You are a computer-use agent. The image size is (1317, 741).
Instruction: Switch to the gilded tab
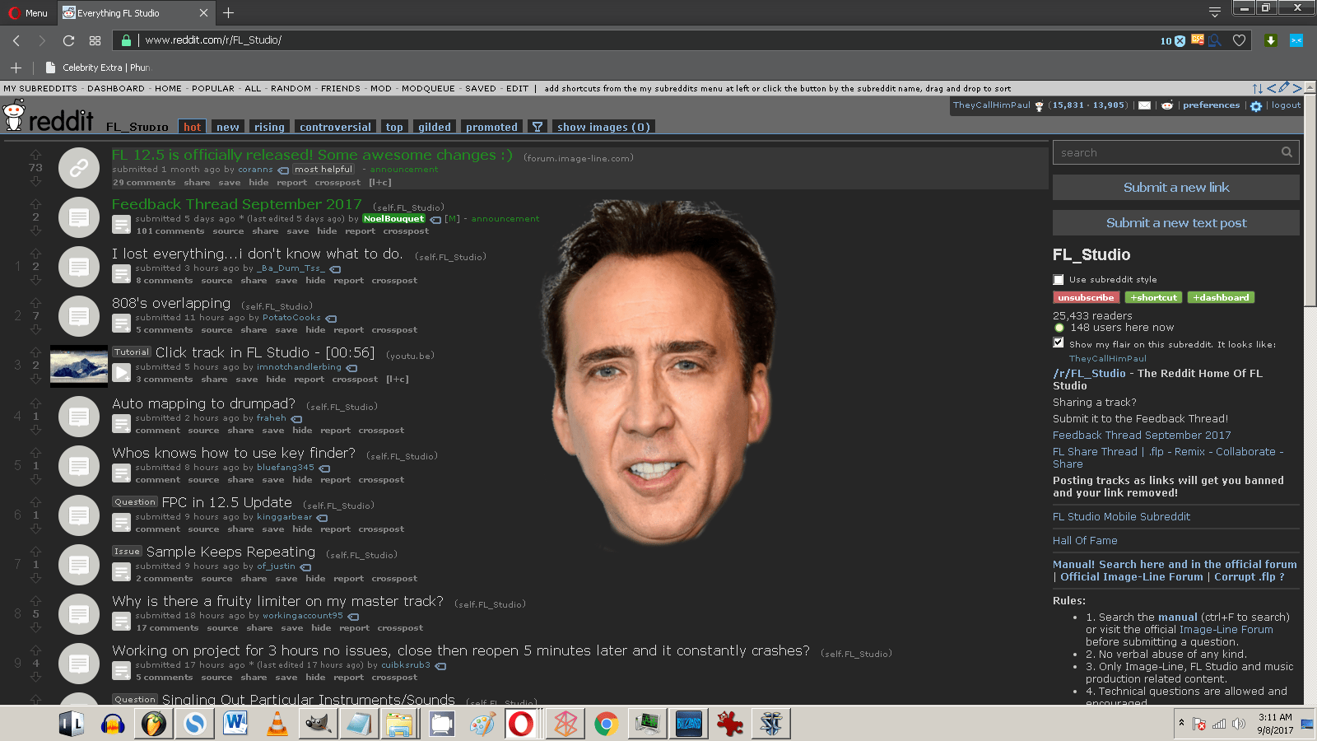tap(434, 127)
